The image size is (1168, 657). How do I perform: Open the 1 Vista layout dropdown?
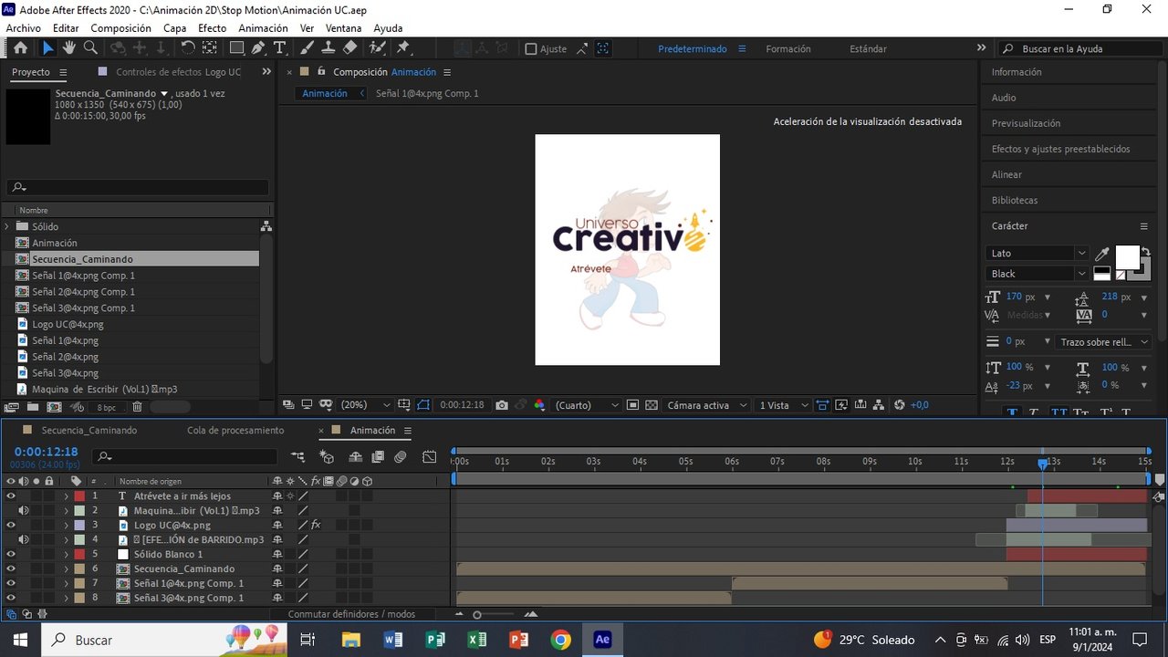[x=784, y=405]
